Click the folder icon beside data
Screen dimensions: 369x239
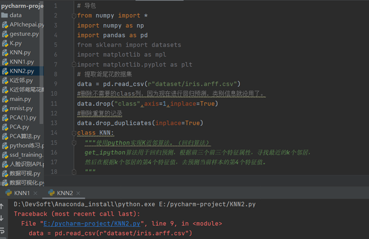click(x=4, y=15)
